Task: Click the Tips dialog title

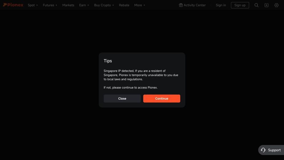Action: [x=108, y=61]
